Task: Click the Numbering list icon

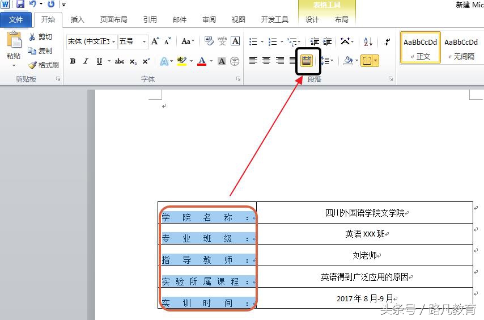Action: [273, 41]
